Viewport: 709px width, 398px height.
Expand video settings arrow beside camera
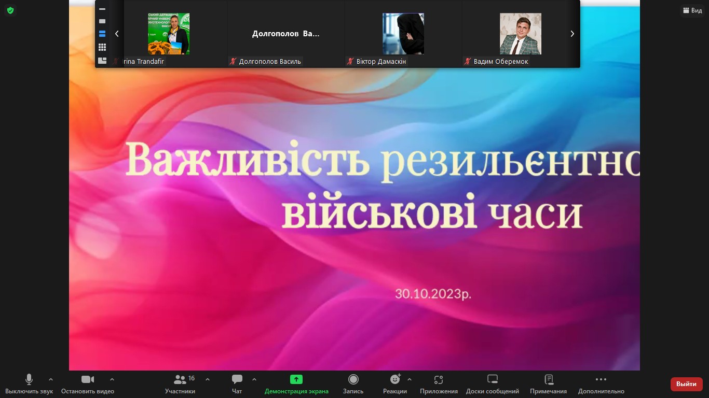(x=112, y=379)
